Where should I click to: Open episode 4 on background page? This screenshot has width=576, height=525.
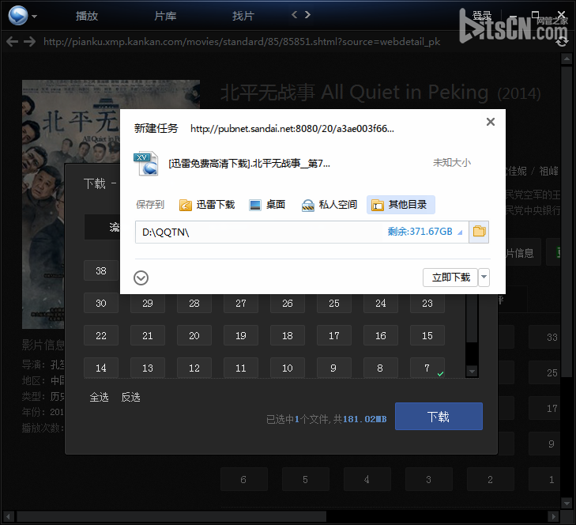click(367, 479)
